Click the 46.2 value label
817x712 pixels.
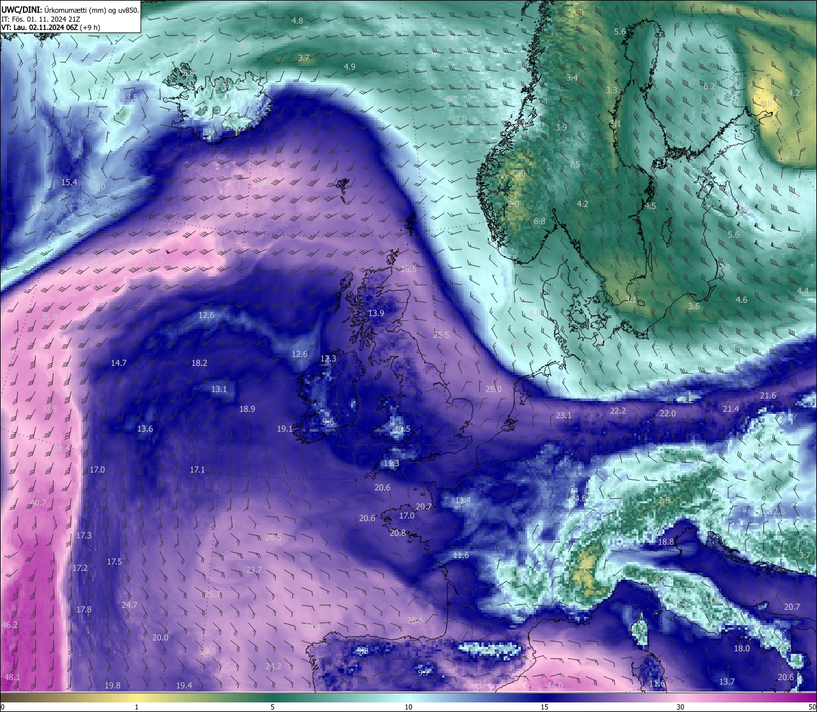pos(10,625)
